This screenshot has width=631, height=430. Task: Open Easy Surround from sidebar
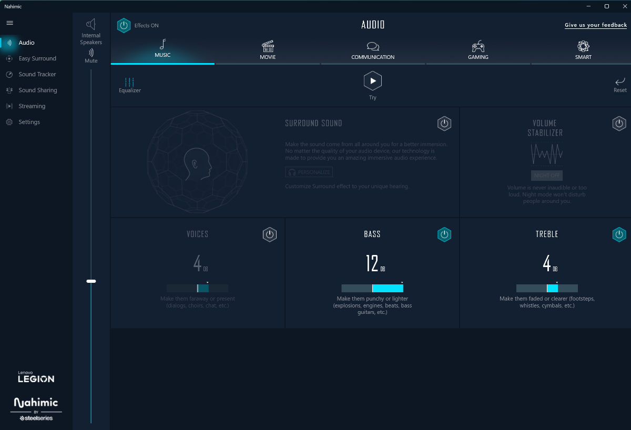point(37,59)
